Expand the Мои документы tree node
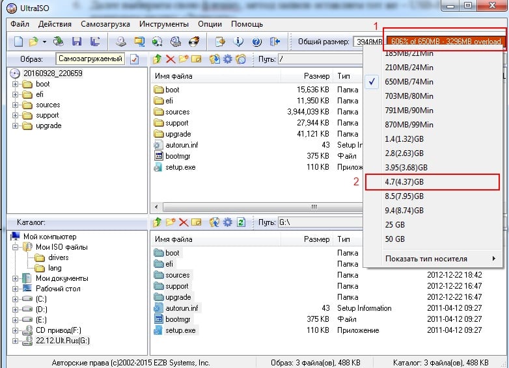The height and width of the screenshot is (368, 509). 15,278
